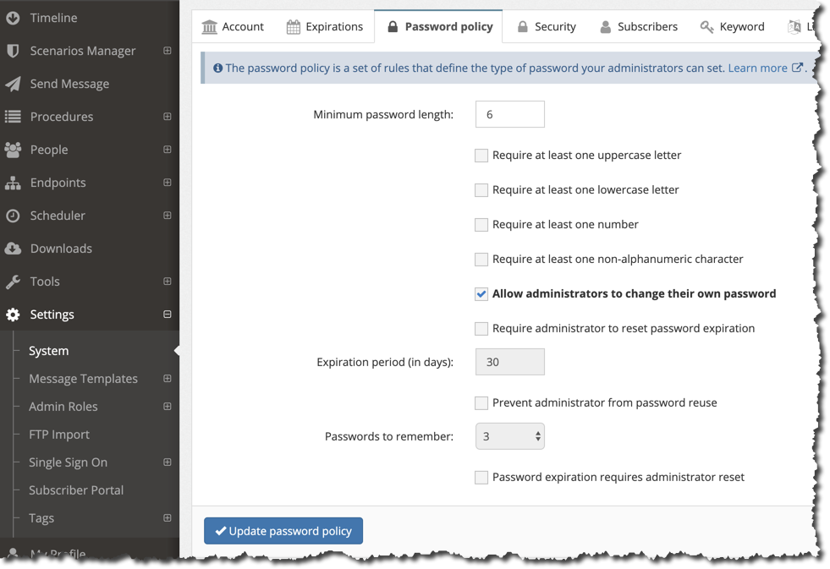Open System settings in sidebar
The height and width of the screenshot is (569, 830).
(49, 351)
